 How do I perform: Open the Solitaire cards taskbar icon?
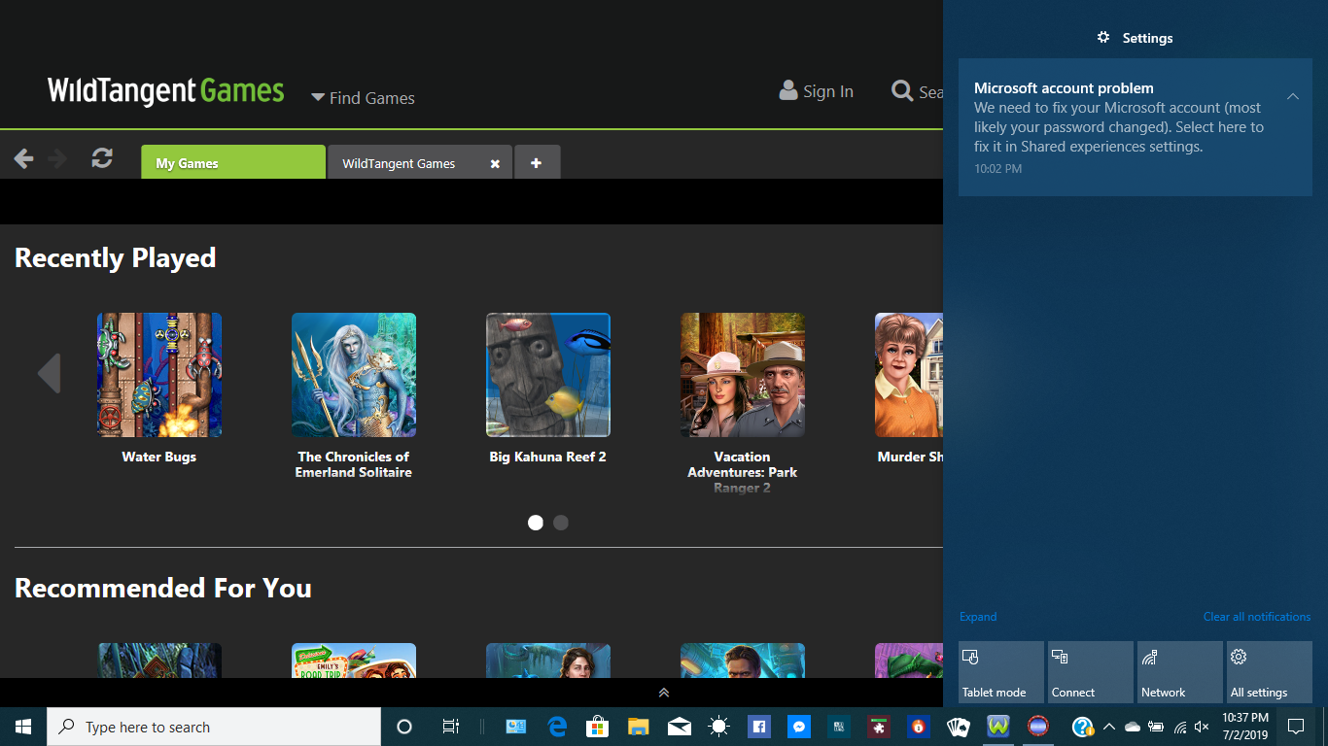(959, 727)
